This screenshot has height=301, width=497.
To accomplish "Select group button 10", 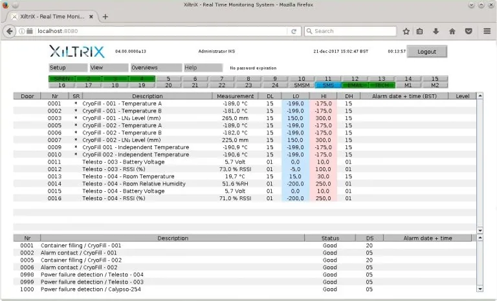I will click(x=302, y=79).
